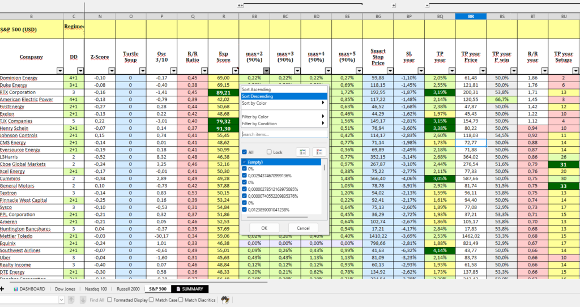Click the add new sheet plus icon
Screen dimensions: 580x307
2,289
